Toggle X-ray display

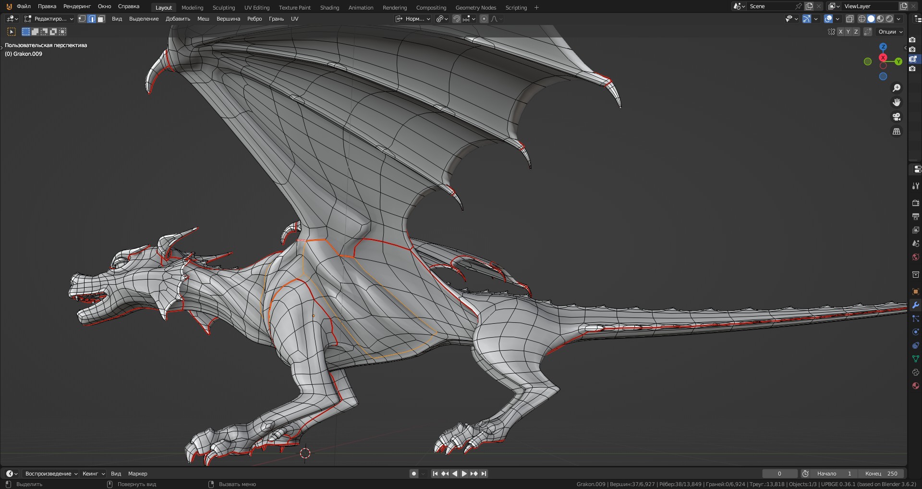[849, 19]
